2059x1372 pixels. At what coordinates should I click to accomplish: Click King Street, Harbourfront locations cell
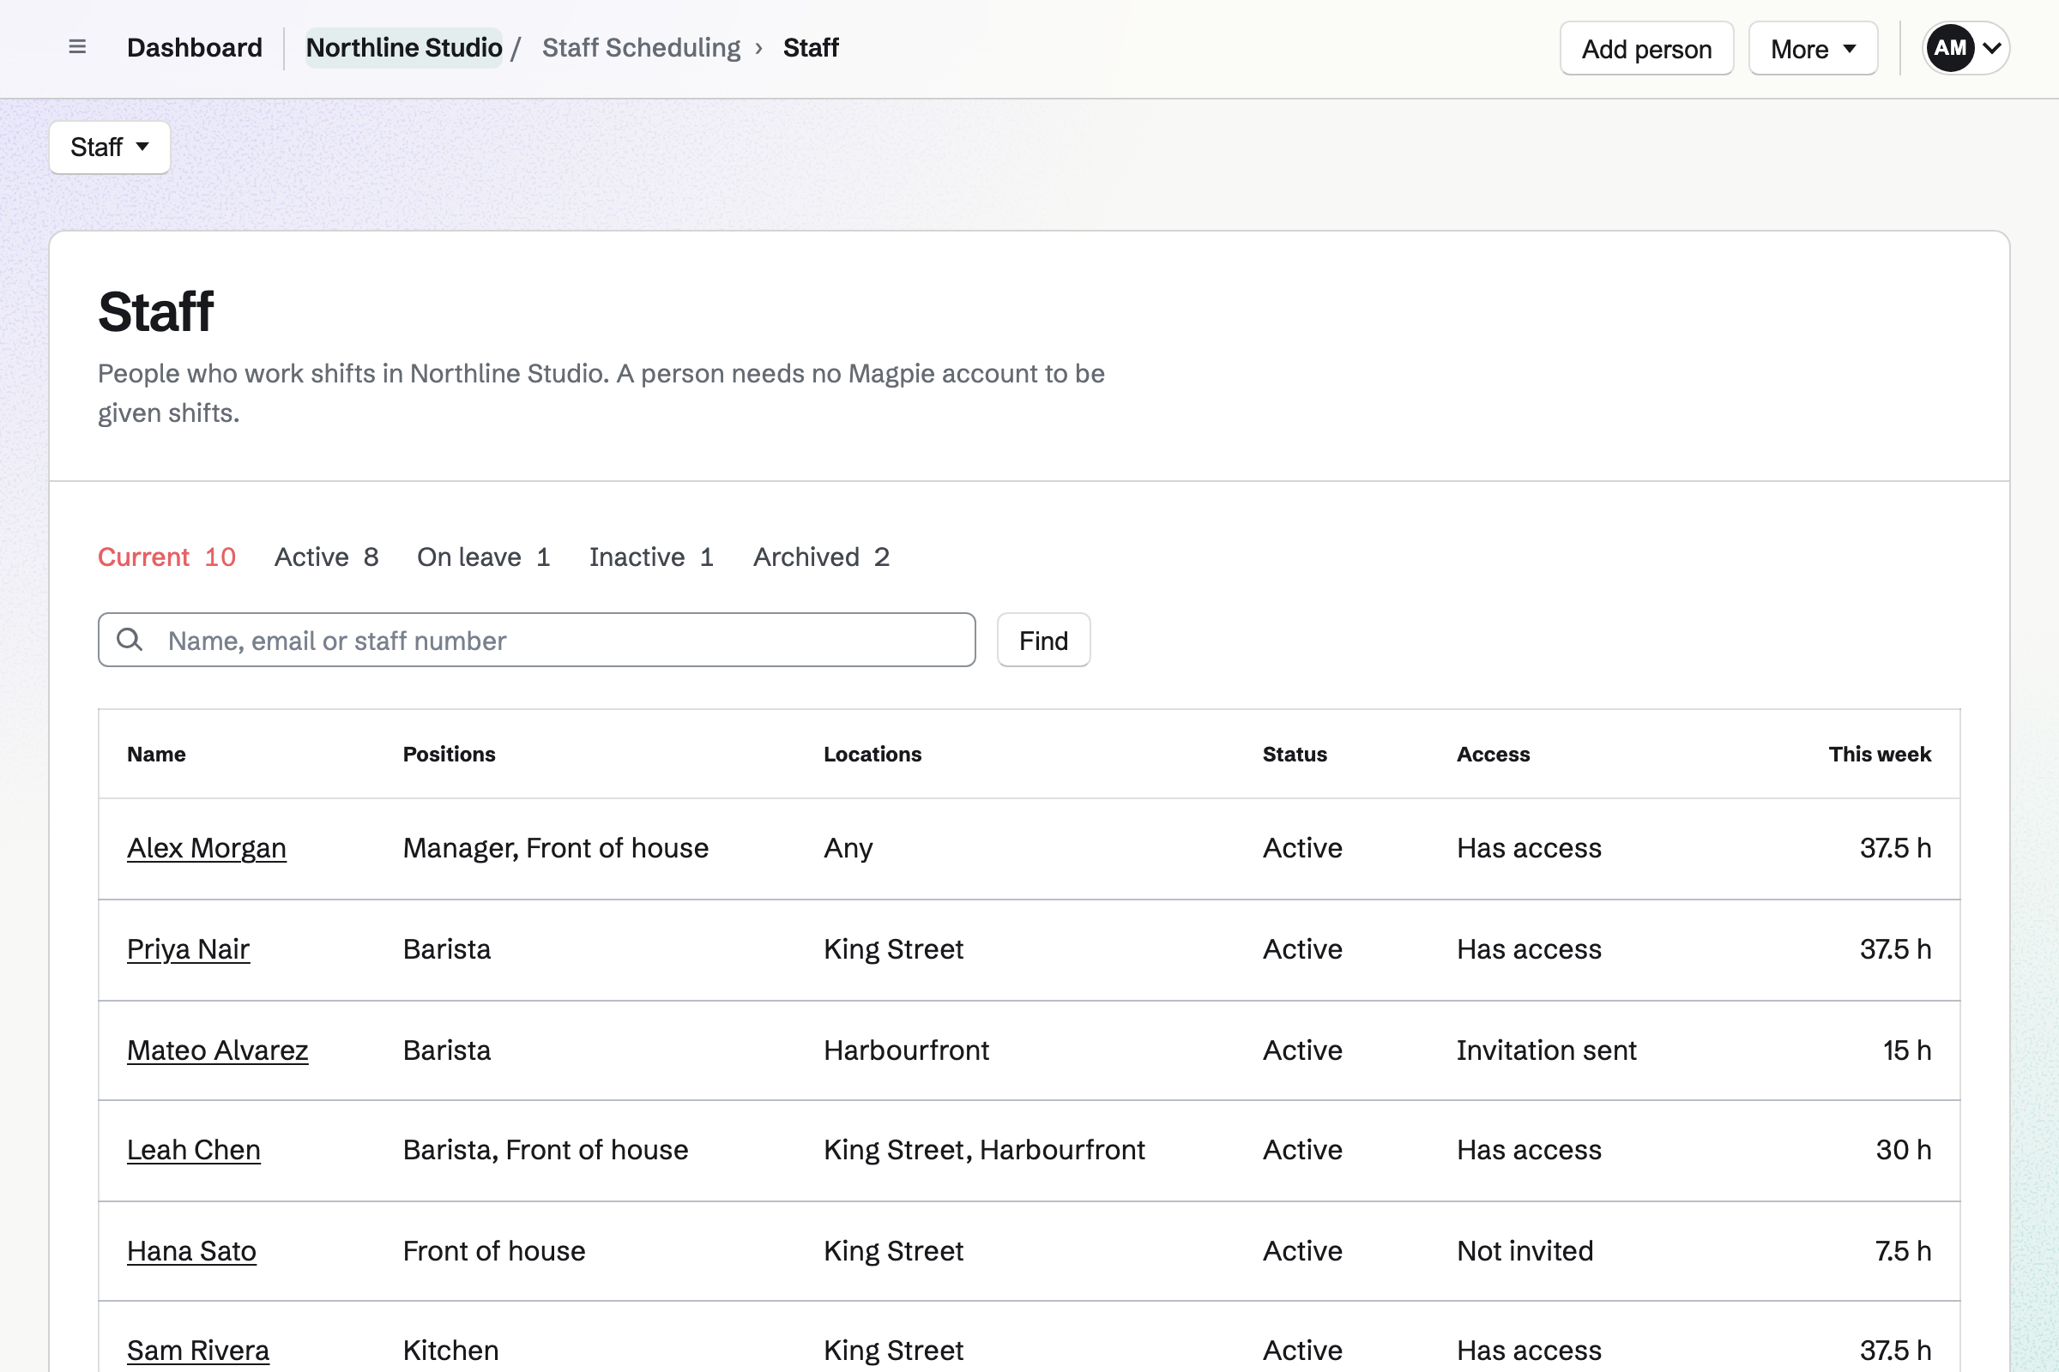984,1150
